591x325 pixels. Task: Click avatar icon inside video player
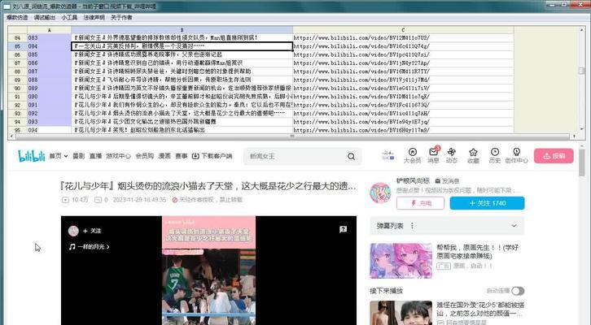(73, 231)
